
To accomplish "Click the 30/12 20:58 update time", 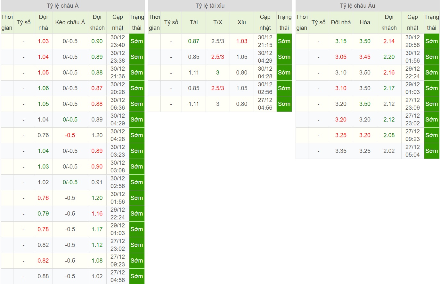I will 412,41.
